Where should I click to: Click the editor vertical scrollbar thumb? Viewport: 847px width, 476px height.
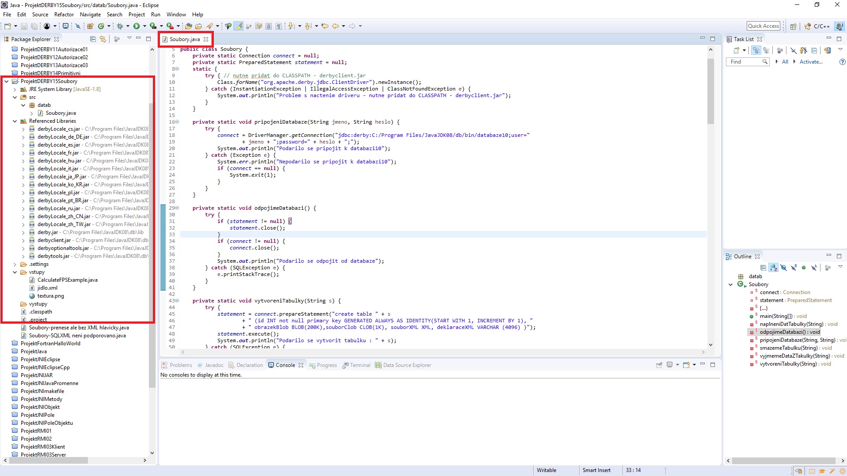[x=710, y=91]
